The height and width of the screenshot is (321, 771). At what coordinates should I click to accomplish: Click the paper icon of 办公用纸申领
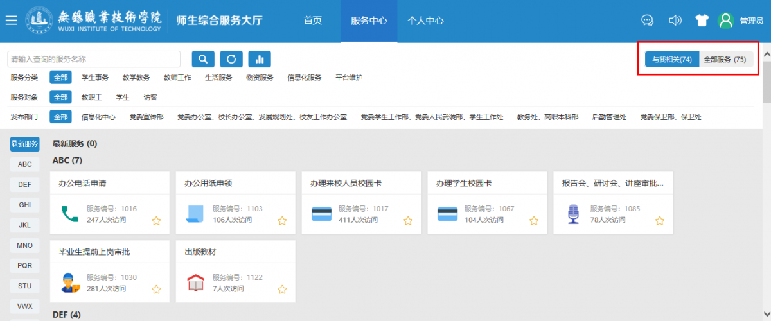pyautogui.click(x=195, y=214)
